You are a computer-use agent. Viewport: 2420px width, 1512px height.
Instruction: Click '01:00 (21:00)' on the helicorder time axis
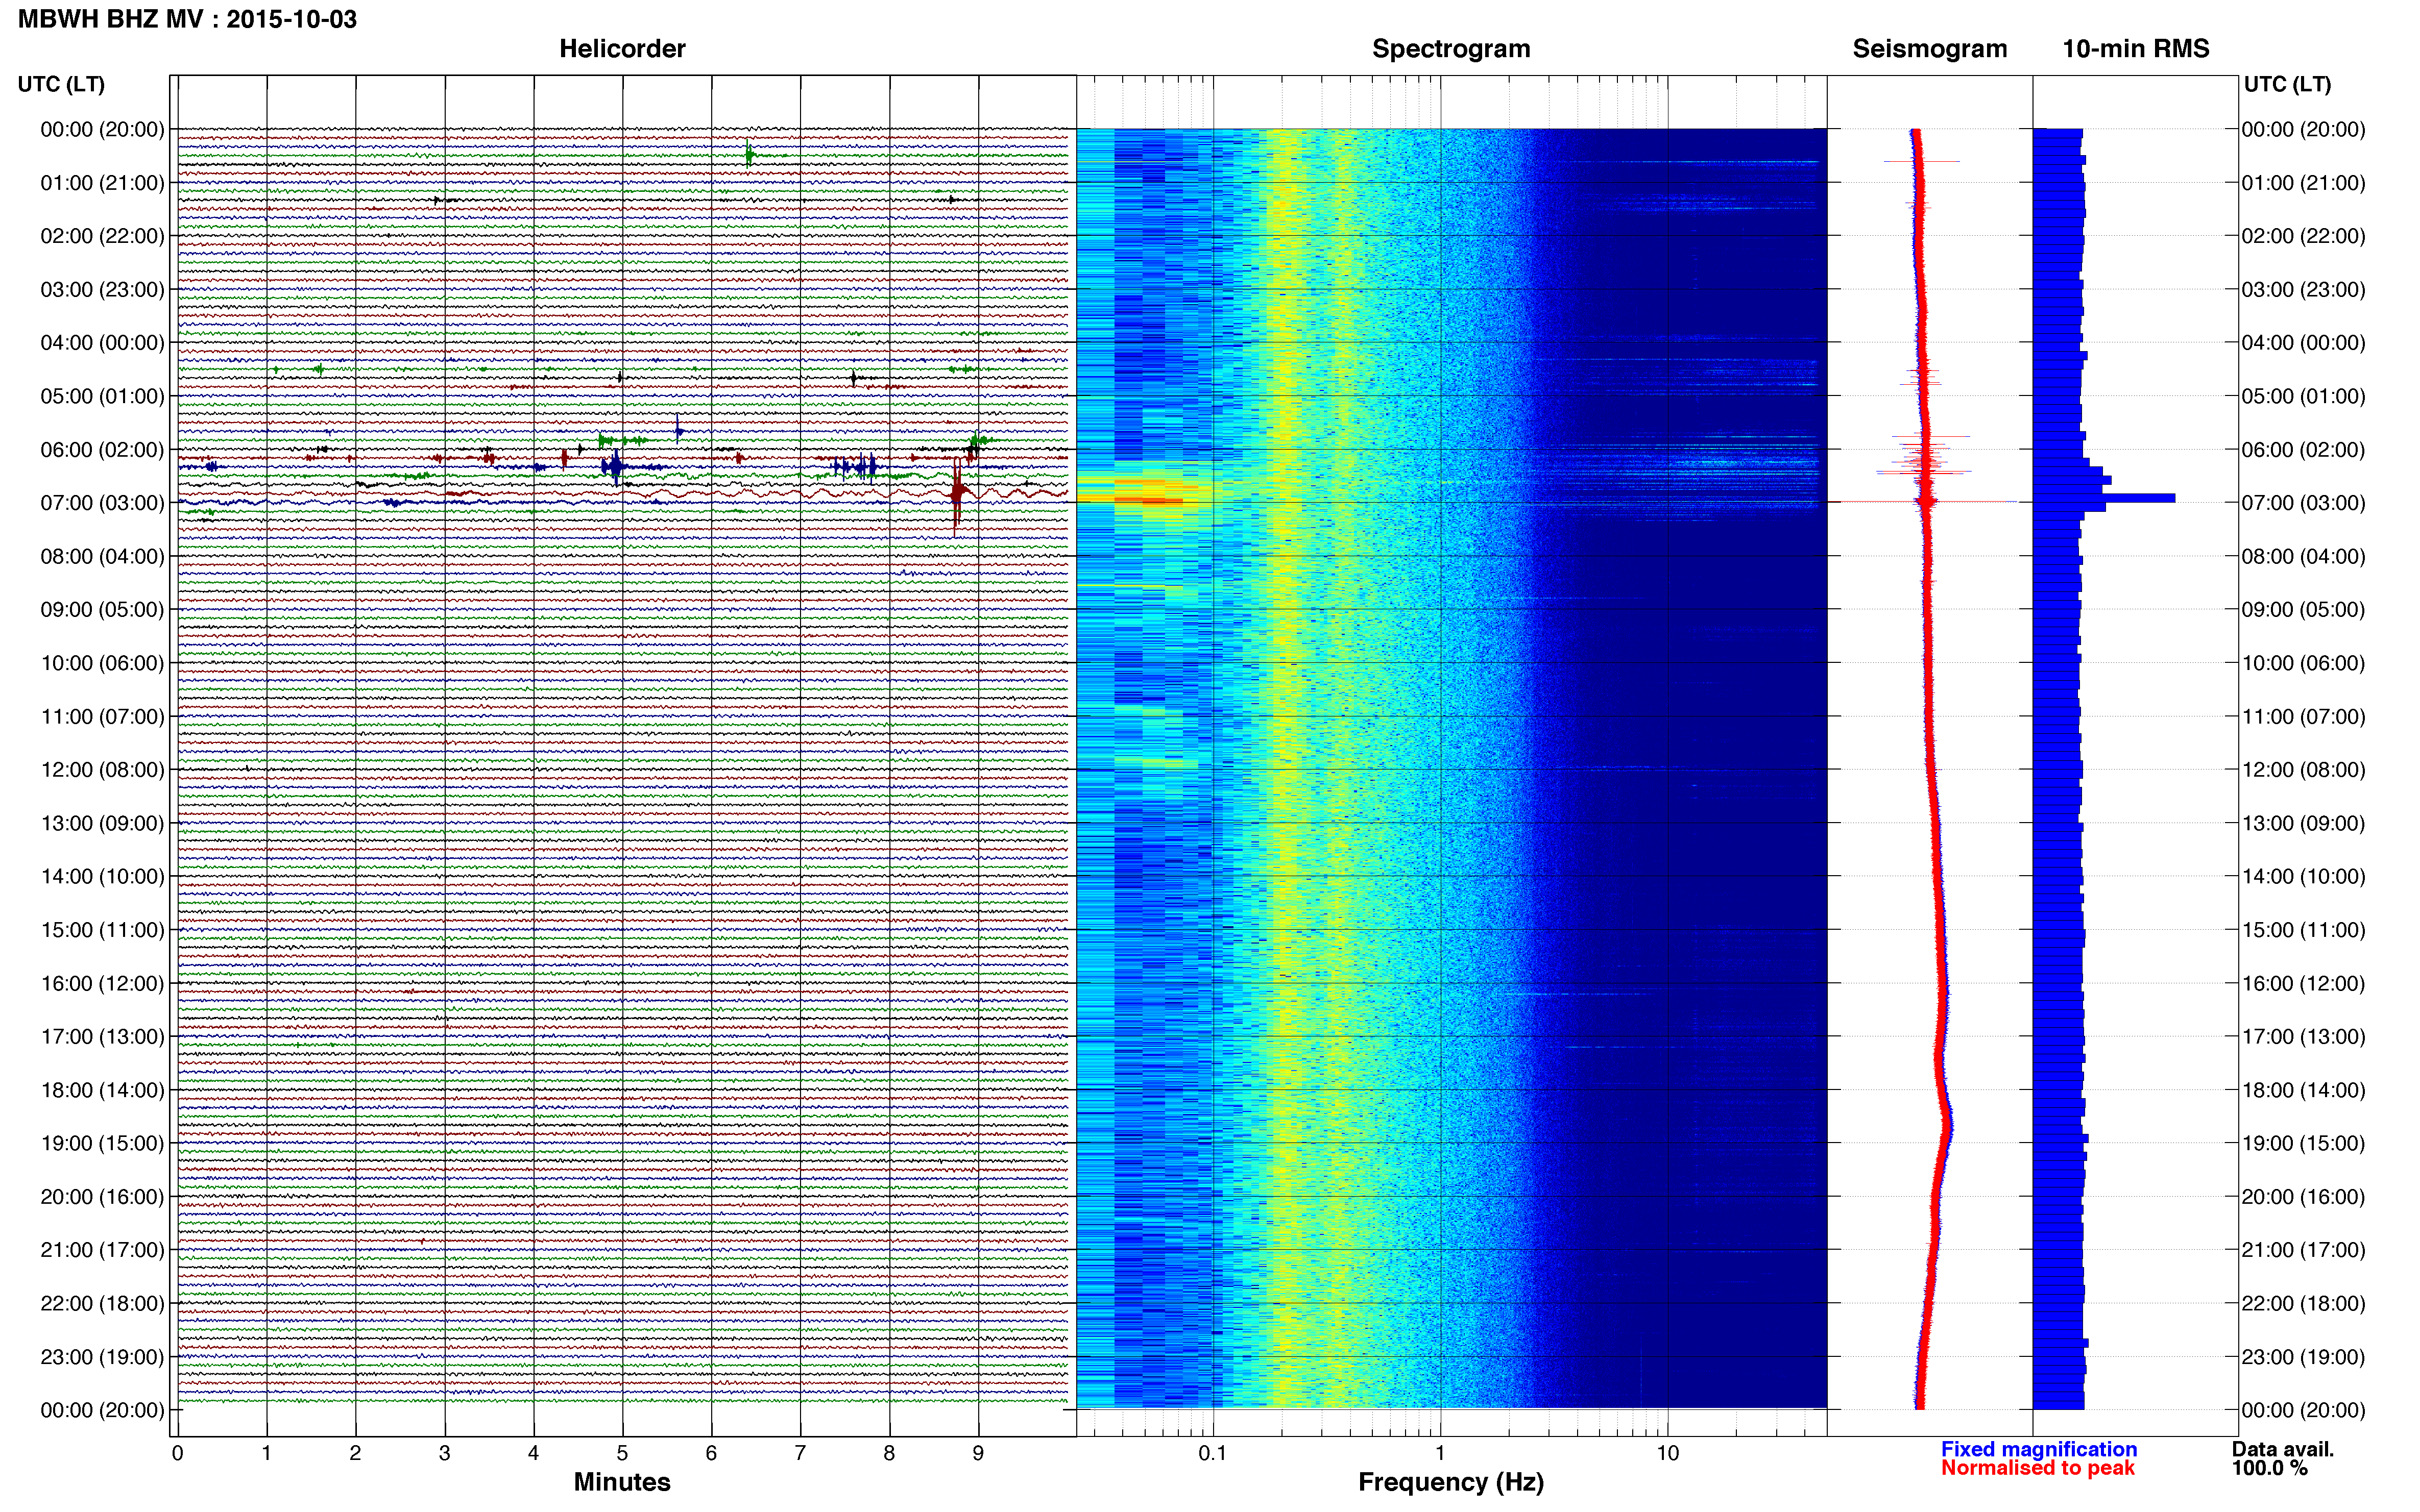coord(102,183)
